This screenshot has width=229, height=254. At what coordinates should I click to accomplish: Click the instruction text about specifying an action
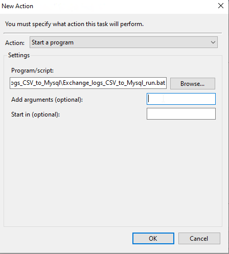point(74,24)
